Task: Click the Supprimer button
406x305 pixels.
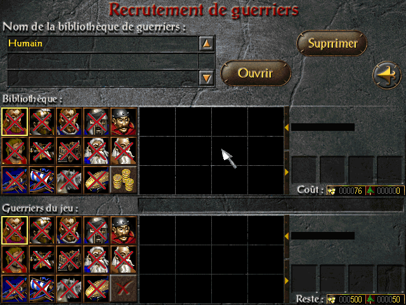Action: 332,43
